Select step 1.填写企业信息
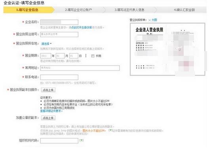This screenshot has height=151, width=213. [29, 10]
